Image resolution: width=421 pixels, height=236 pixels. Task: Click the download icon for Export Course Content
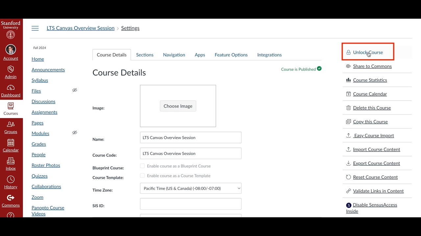click(x=348, y=163)
